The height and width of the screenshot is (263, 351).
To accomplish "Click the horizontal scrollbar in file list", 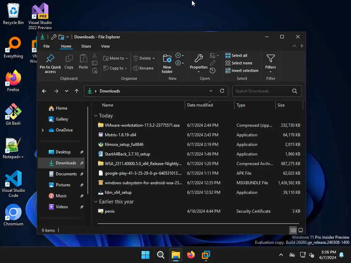I will click(x=198, y=223).
